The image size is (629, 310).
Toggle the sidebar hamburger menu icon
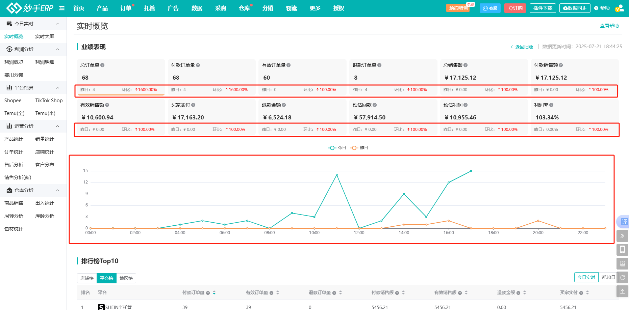pyautogui.click(x=62, y=8)
